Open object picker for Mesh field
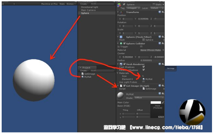 coord(164,40)
